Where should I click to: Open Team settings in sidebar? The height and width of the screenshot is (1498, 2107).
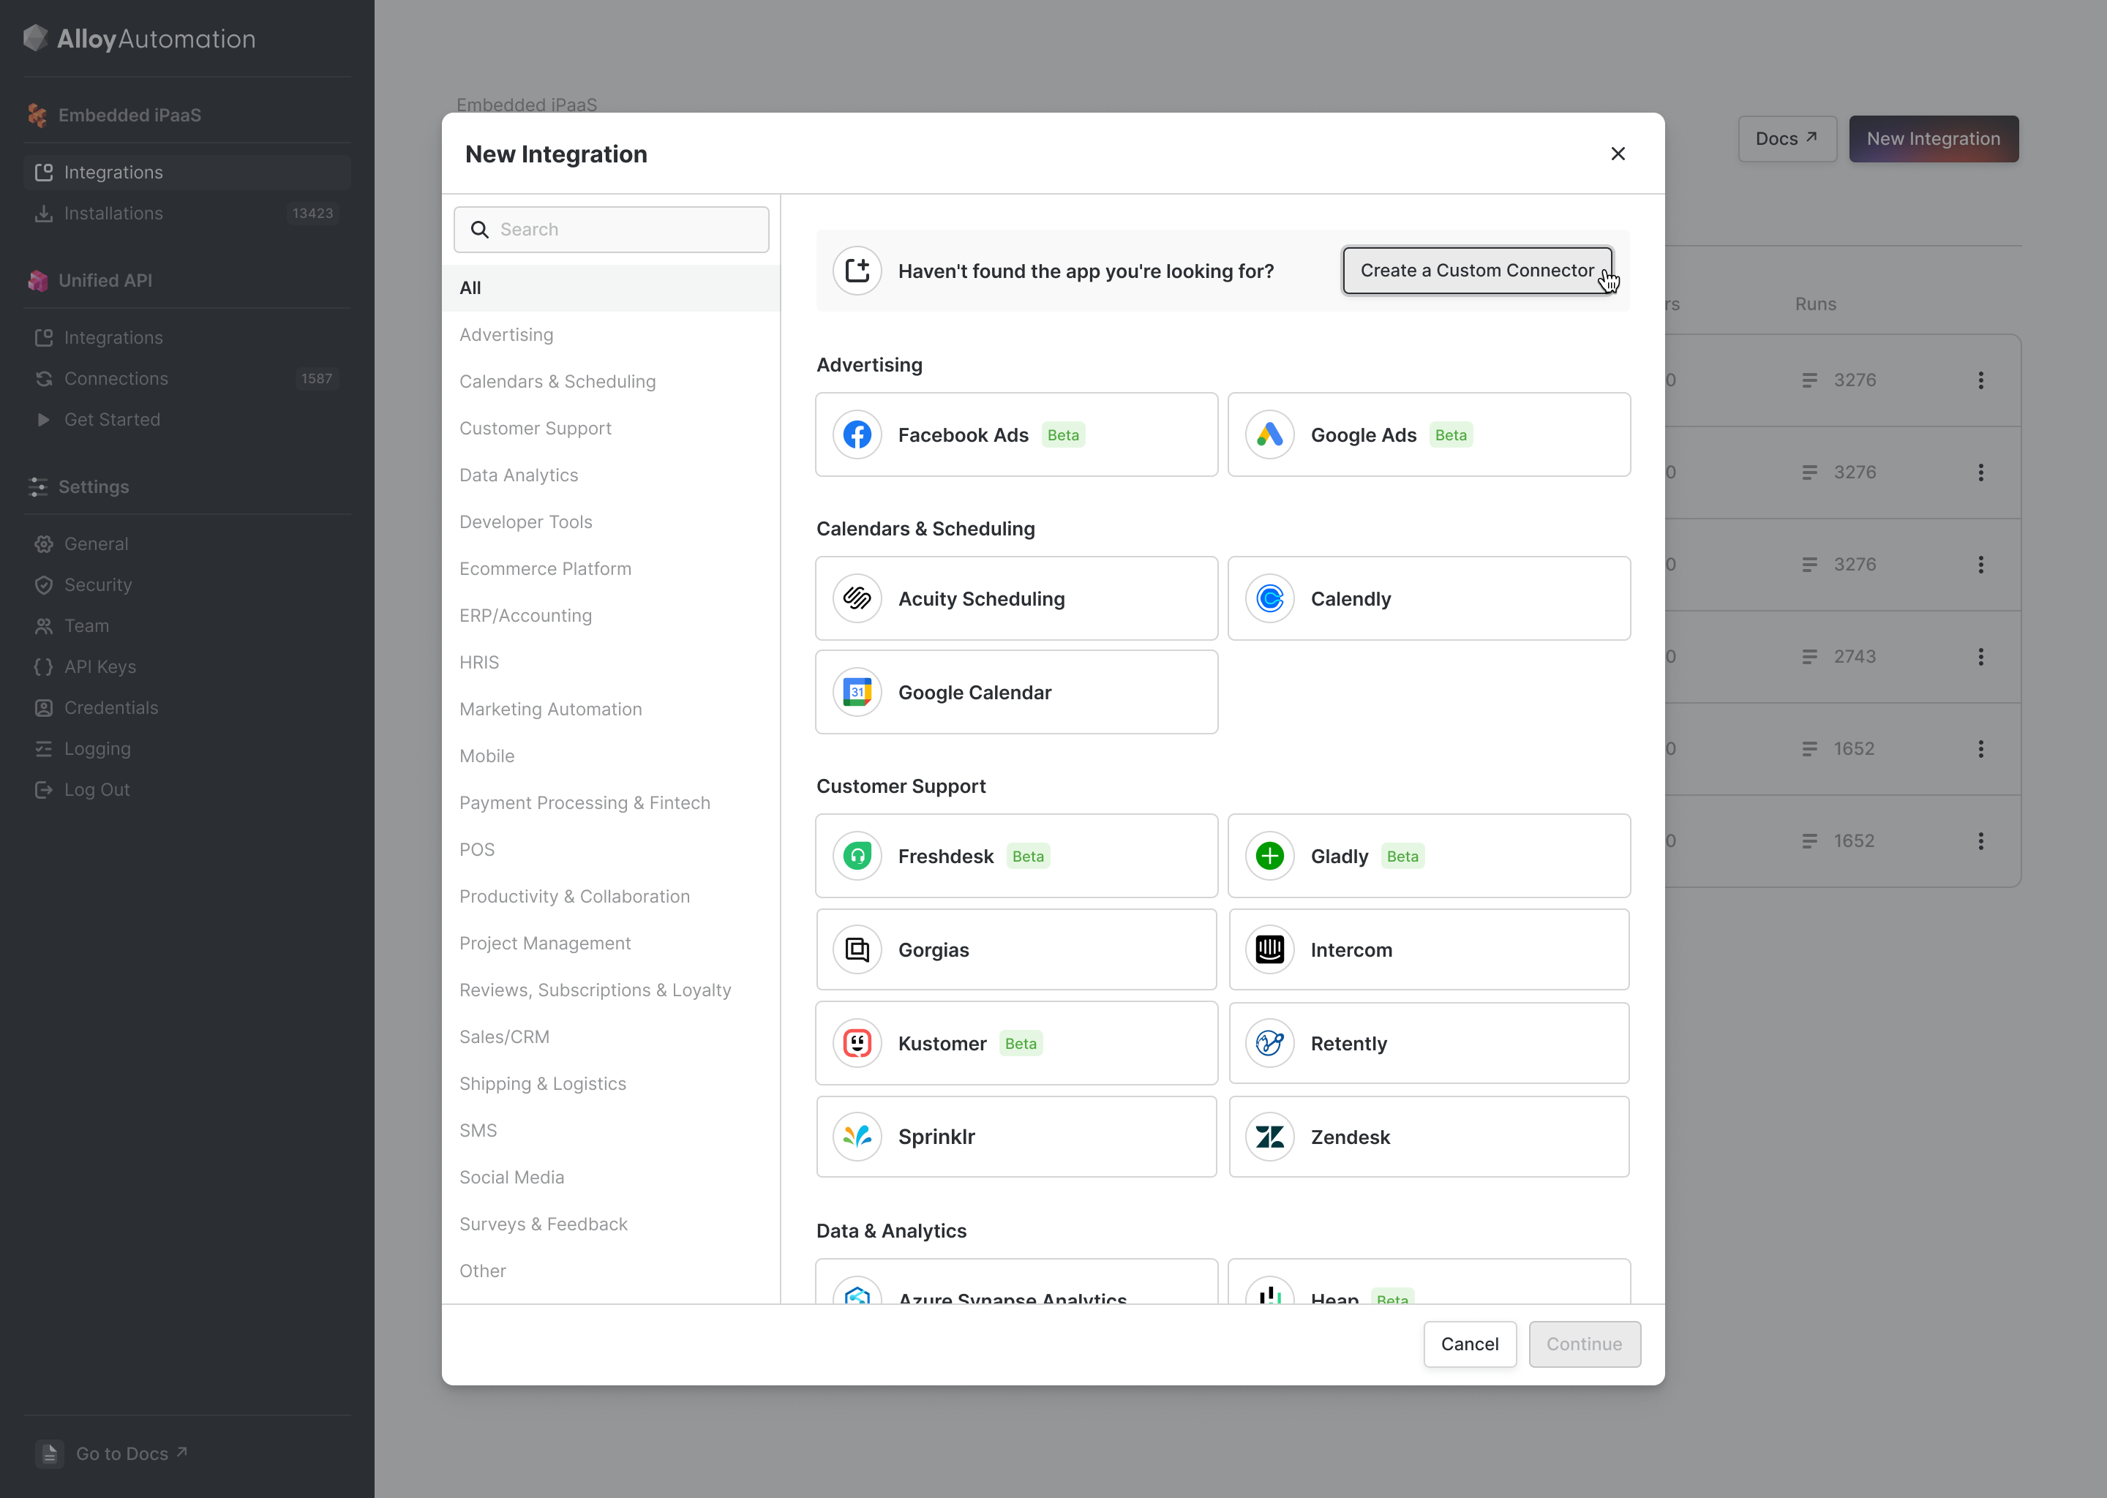(187, 625)
